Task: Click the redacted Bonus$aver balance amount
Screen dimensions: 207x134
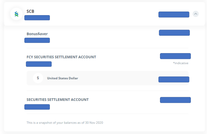Action: coord(174,33)
